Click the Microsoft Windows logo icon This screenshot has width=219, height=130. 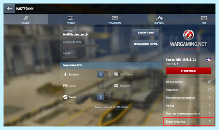[x=116, y=85]
